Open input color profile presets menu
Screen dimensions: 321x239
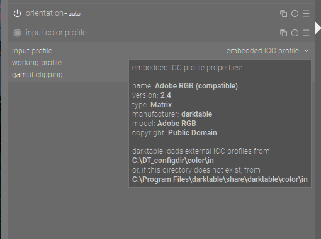(306, 33)
